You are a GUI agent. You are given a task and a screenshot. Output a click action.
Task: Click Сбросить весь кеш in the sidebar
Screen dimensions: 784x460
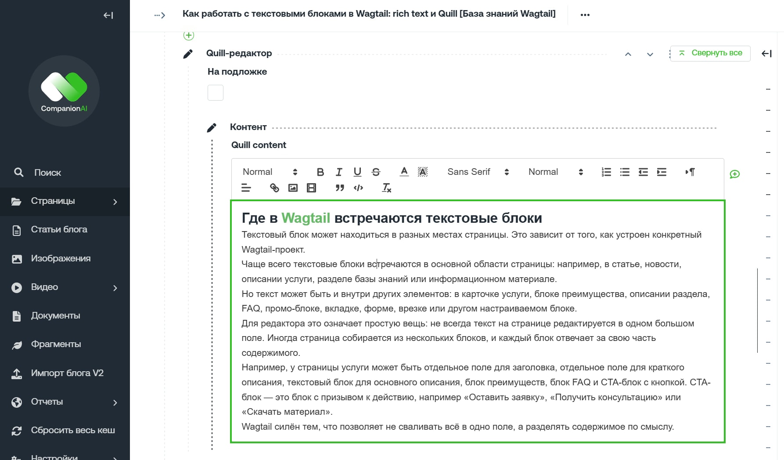pyautogui.click(x=65, y=431)
